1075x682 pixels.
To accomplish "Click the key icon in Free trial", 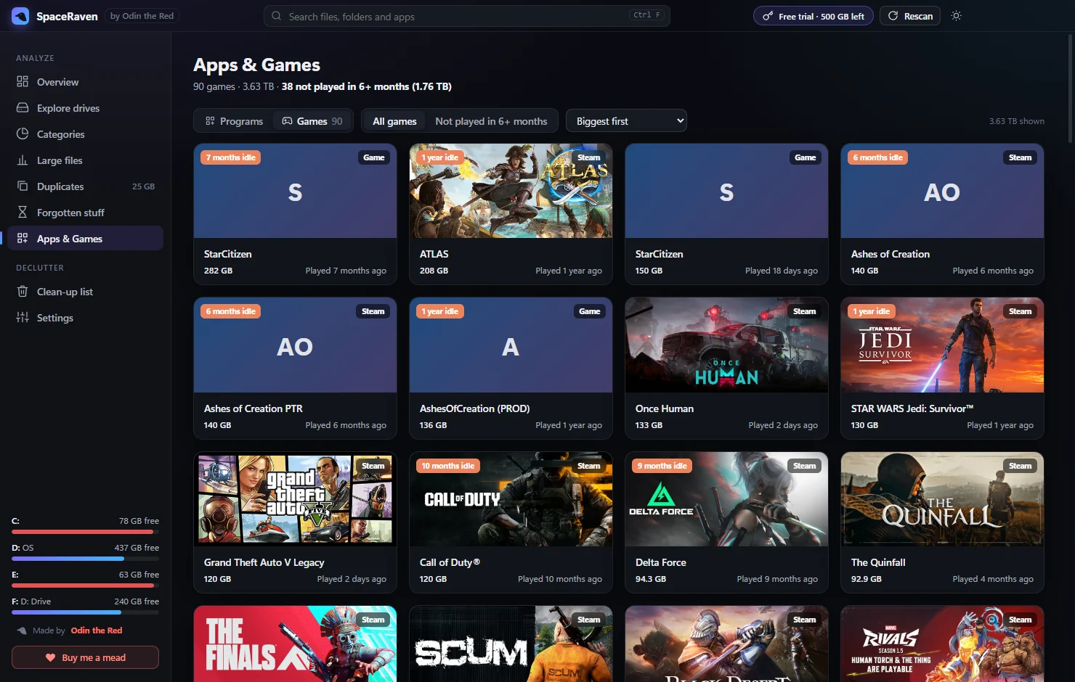I will pos(767,15).
